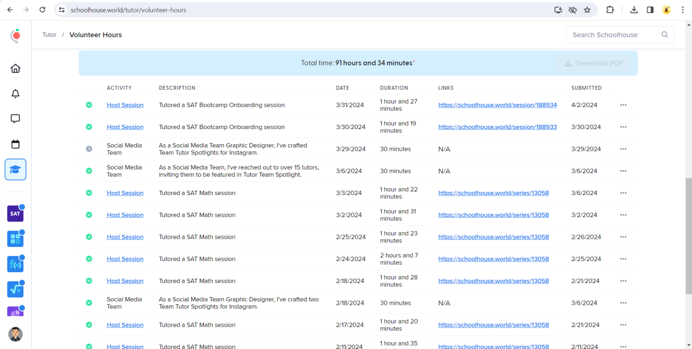Open Chrome's three-dot menu
692x349 pixels.
(x=683, y=10)
